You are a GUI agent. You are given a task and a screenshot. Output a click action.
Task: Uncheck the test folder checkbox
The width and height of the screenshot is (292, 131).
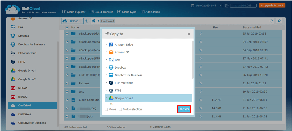coord(67,92)
